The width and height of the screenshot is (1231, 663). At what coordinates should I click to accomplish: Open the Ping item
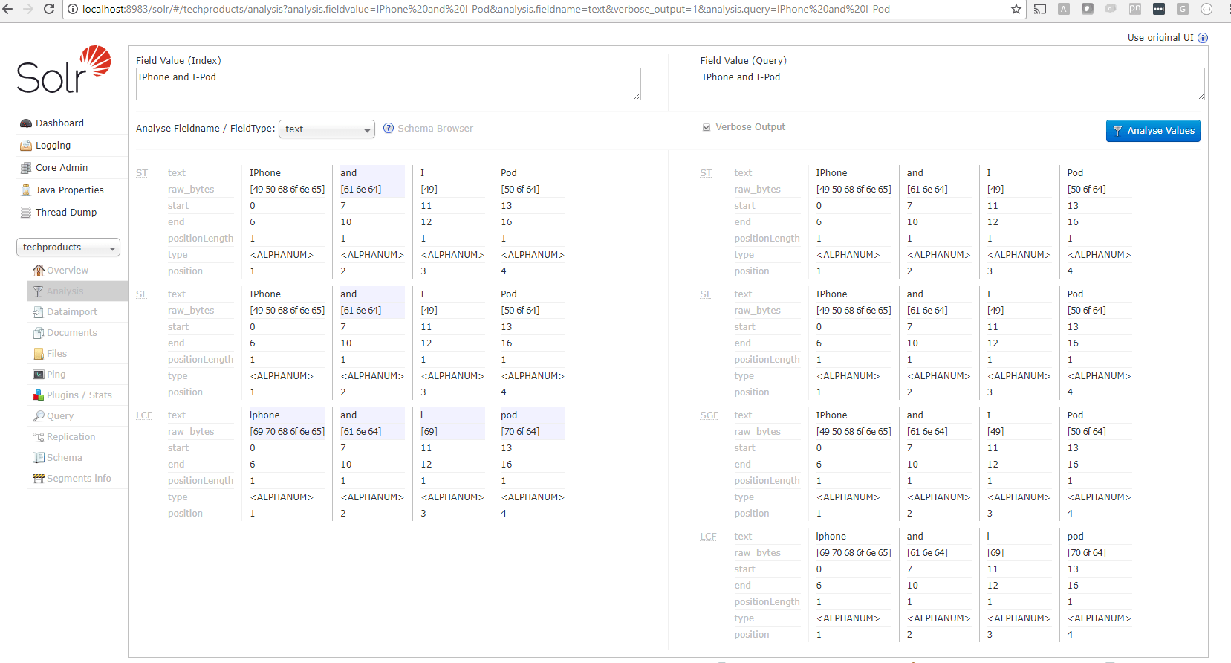(56, 375)
